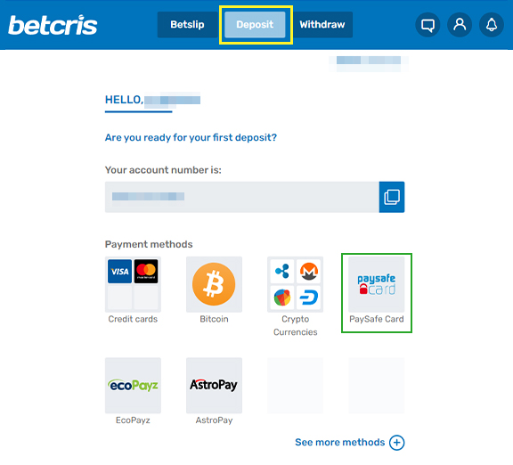The image size is (513, 465).
Task: Select the Visa credit card logo
Action: click(119, 272)
